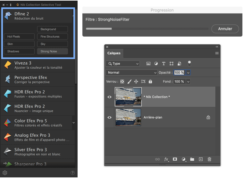243x178 pixels.
Task: Open HDR Efex Pro 2 Nuancier icon
Action: coord(8,108)
